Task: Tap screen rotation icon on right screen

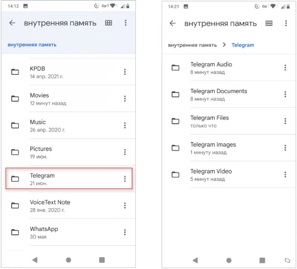Action: 288,260
